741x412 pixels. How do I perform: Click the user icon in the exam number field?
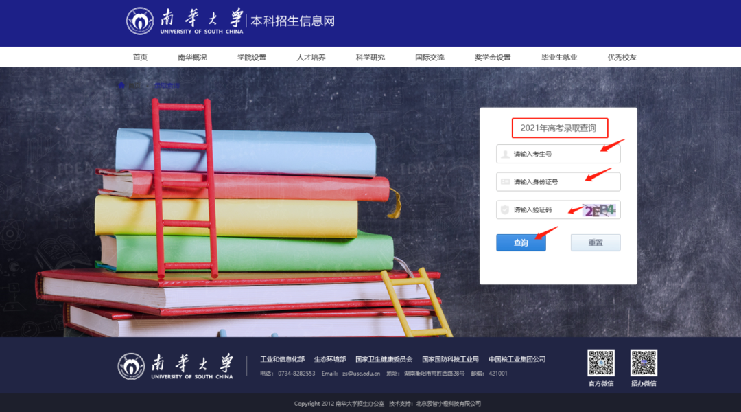505,153
